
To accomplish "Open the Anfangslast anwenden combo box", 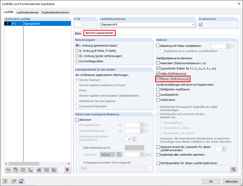I will 116,168.
